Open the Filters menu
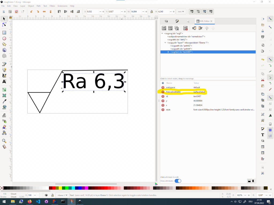Image resolution: width=274 pixels, height=205 pixels. point(52,6)
